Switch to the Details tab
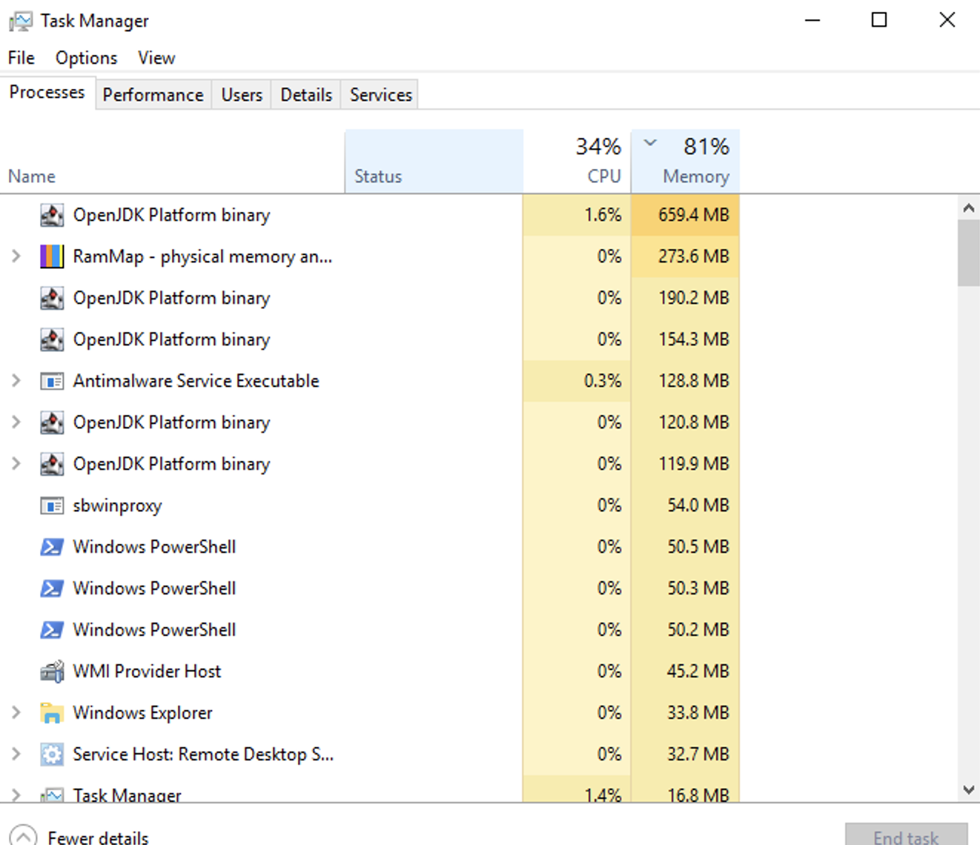This screenshot has width=980, height=845. coord(306,95)
